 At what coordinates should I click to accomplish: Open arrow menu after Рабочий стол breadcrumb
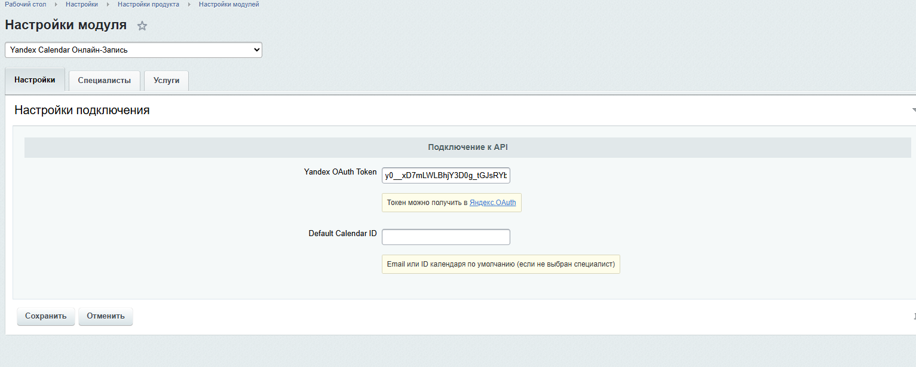(x=56, y=4)
